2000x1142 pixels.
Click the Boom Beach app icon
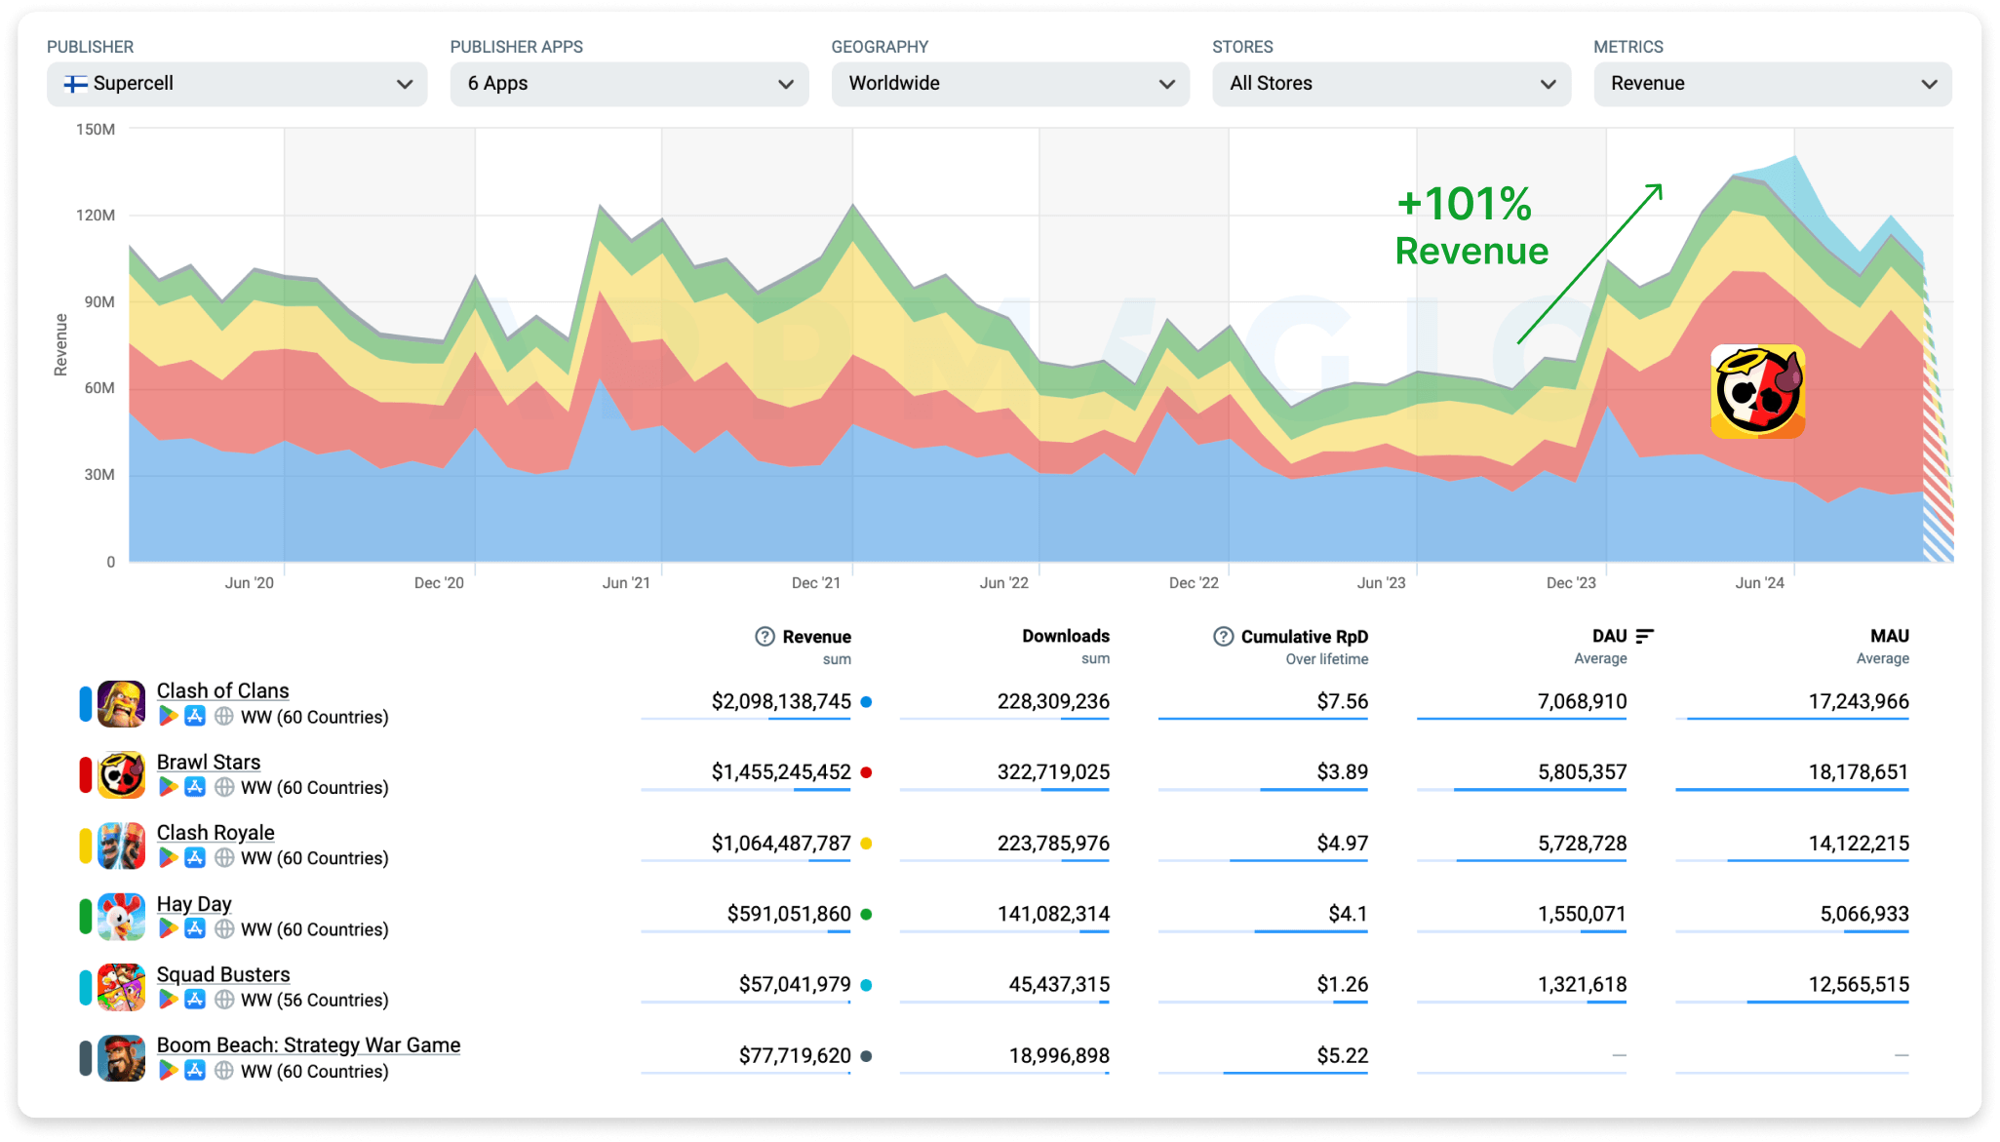tap(121, 1058)
